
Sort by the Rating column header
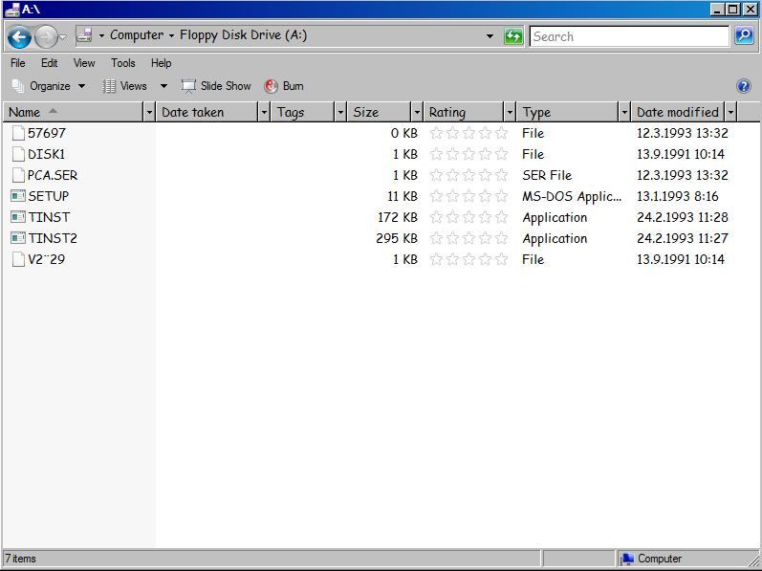[x=464, y=112]
